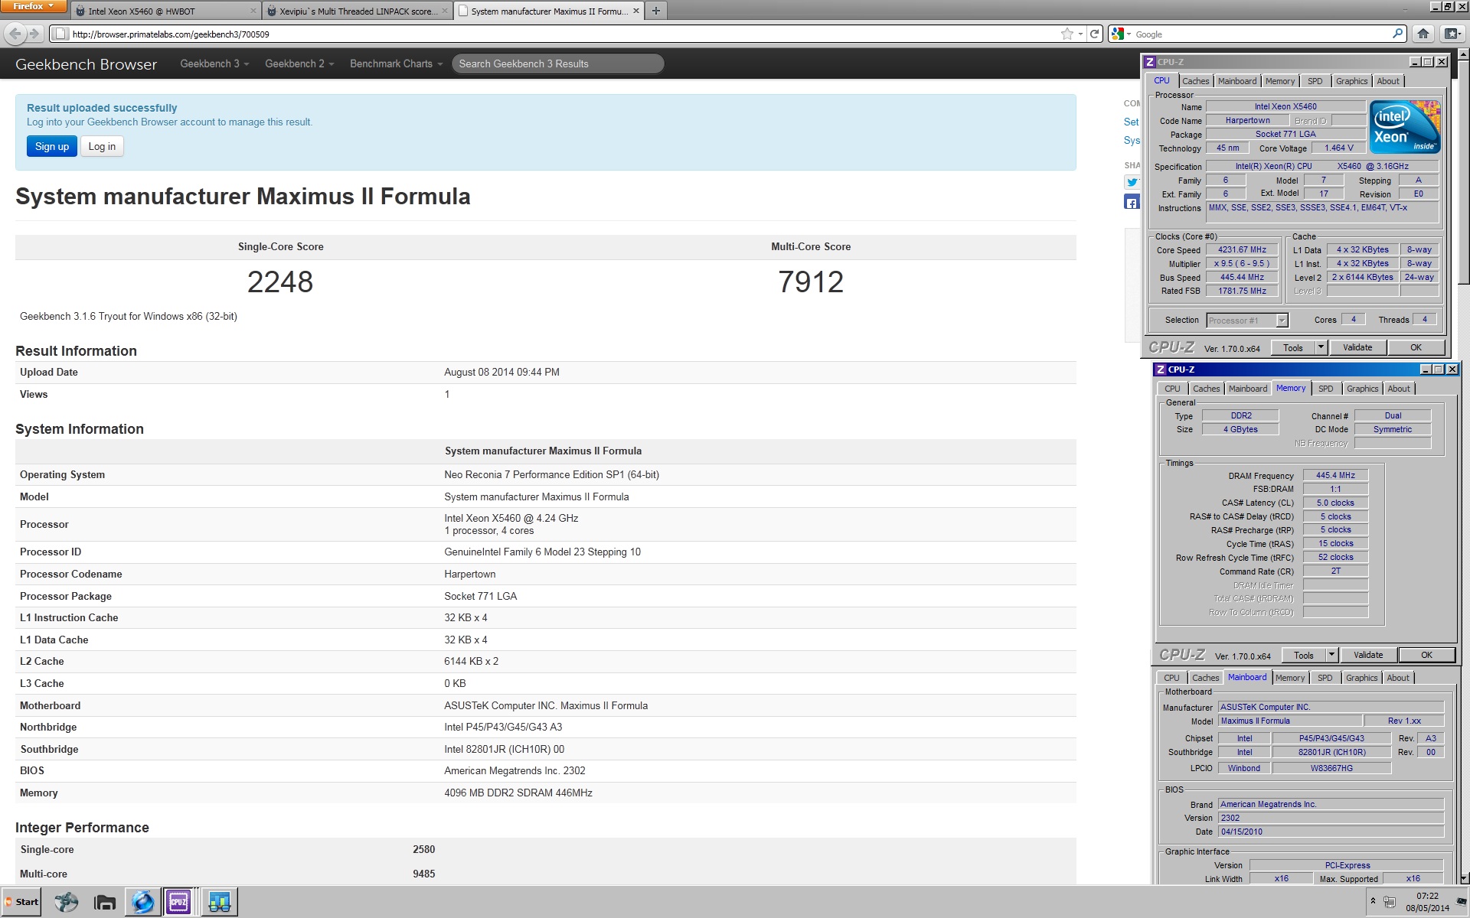Viewport: 1470px width, 918px height.
Task: Click the Sign up button
Action: click(x=52, y=146)
